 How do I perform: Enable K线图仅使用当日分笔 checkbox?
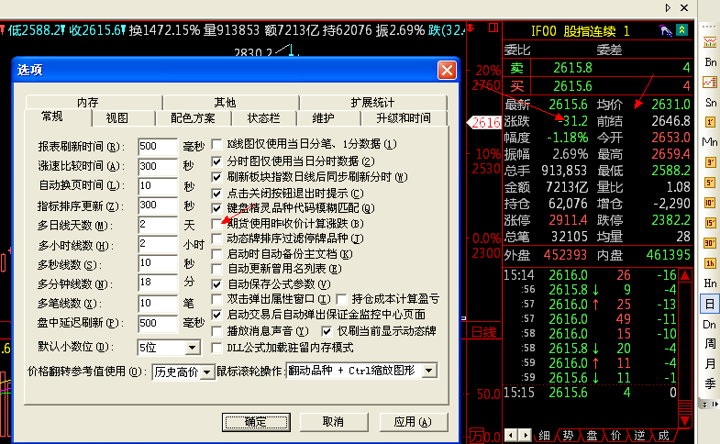216,145
